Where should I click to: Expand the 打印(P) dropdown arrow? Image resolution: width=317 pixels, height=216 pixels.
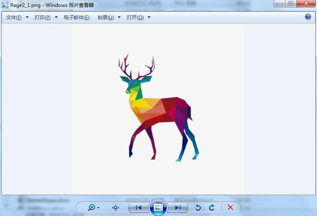click(56, 18)
